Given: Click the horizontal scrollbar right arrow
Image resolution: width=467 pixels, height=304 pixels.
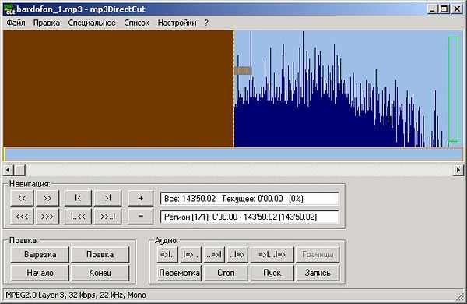Looking at the screenshot, I should (x=458, y=171).
